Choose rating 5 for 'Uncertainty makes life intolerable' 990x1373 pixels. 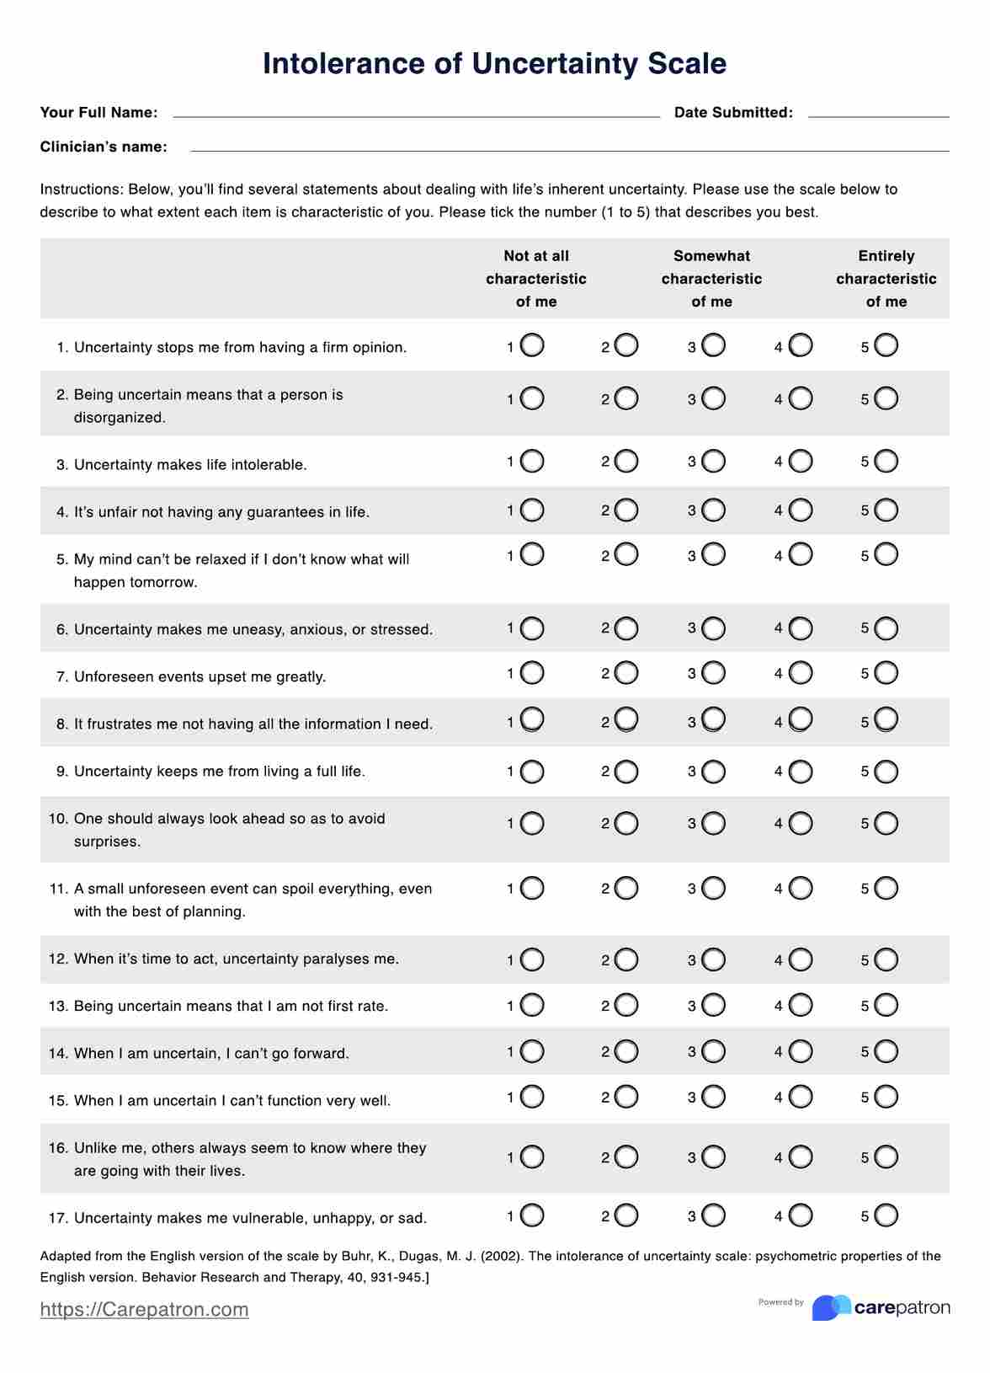tap(886, 461)
